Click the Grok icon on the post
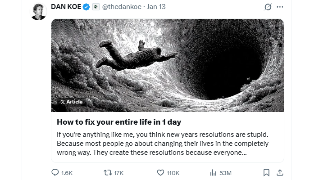The image size is (328, 180). pos(269,7)
